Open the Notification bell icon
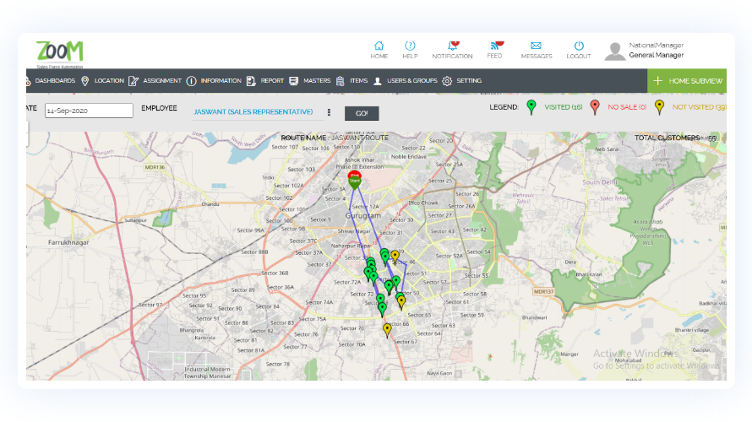The image size is (752, 422). coord(452,46)
